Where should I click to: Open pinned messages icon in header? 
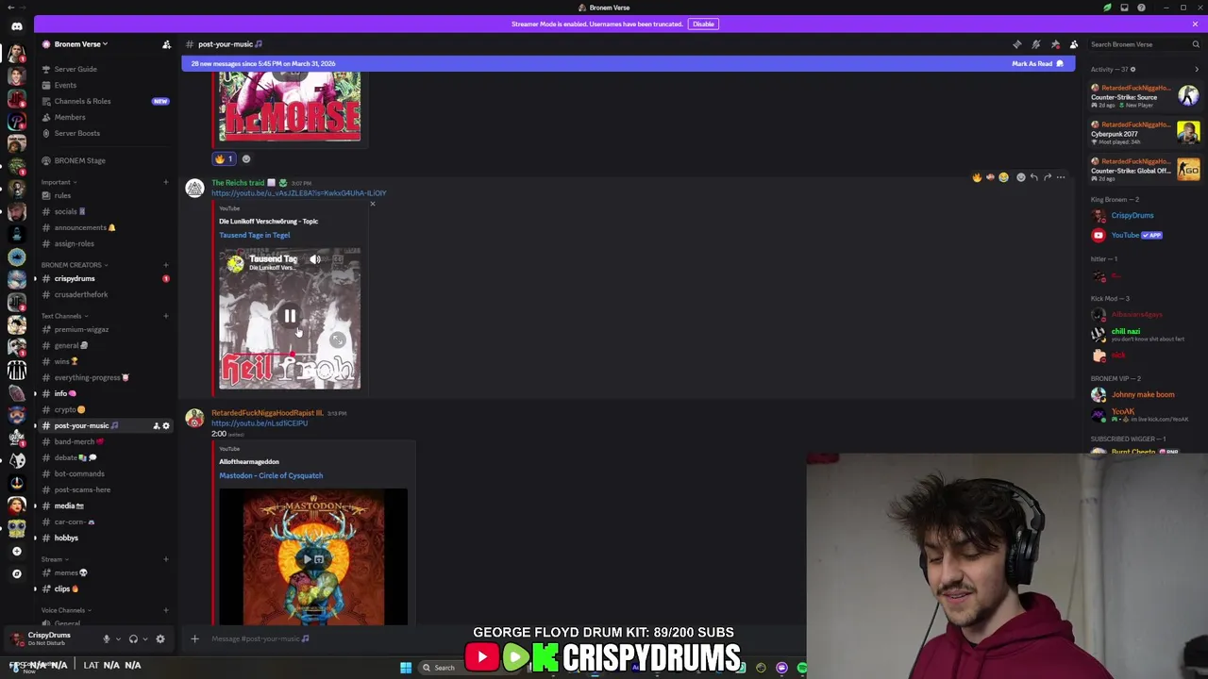(x=1055, y=44)
